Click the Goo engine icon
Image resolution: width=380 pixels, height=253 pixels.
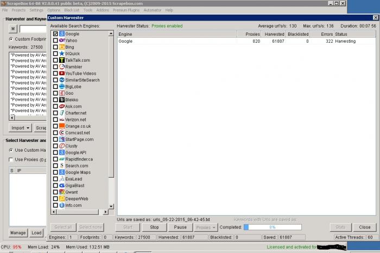62,93
